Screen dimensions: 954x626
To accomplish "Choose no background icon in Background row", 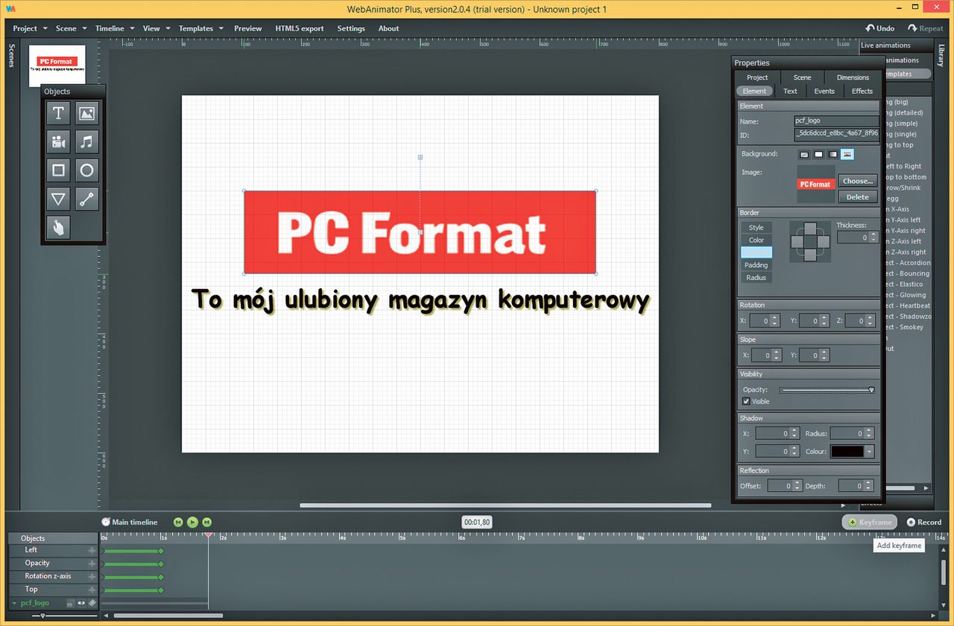I will (x=804, y=154).
